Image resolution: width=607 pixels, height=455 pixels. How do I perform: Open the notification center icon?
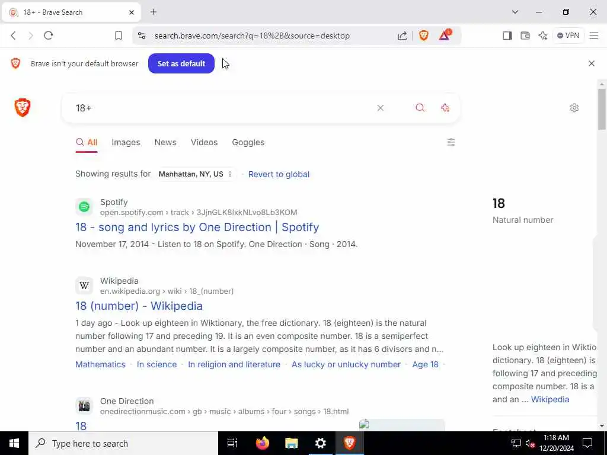click(x=587, y=443)
